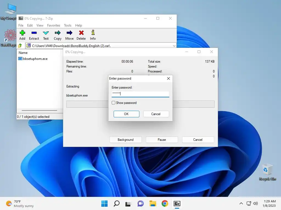Open taskbar Search
The image size is (281, 210).
(x=116, y=203)
